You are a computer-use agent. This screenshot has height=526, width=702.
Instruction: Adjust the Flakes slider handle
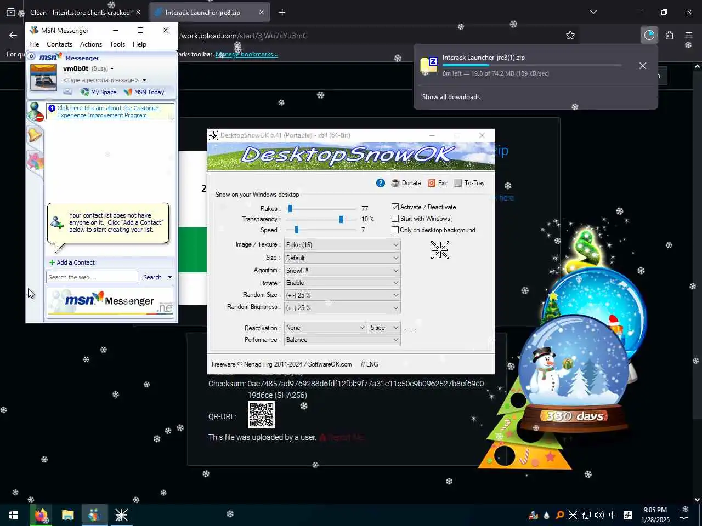(x=290, y=208)
